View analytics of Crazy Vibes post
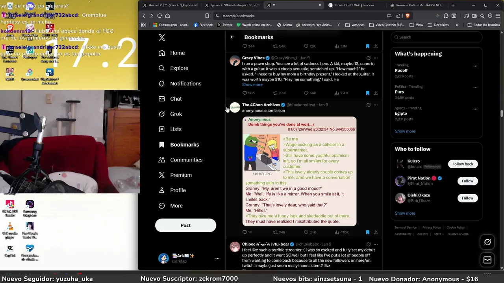This screenshot has height=283, width=504. tap(341, 93)
